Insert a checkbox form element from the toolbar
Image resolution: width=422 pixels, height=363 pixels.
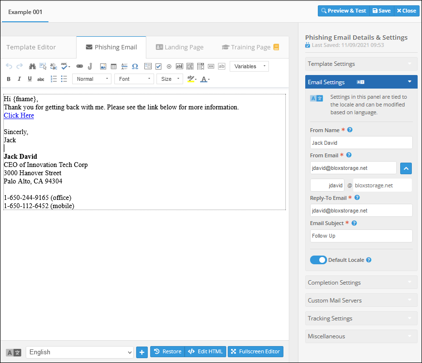pyautogui.click(x=158, y=66)
